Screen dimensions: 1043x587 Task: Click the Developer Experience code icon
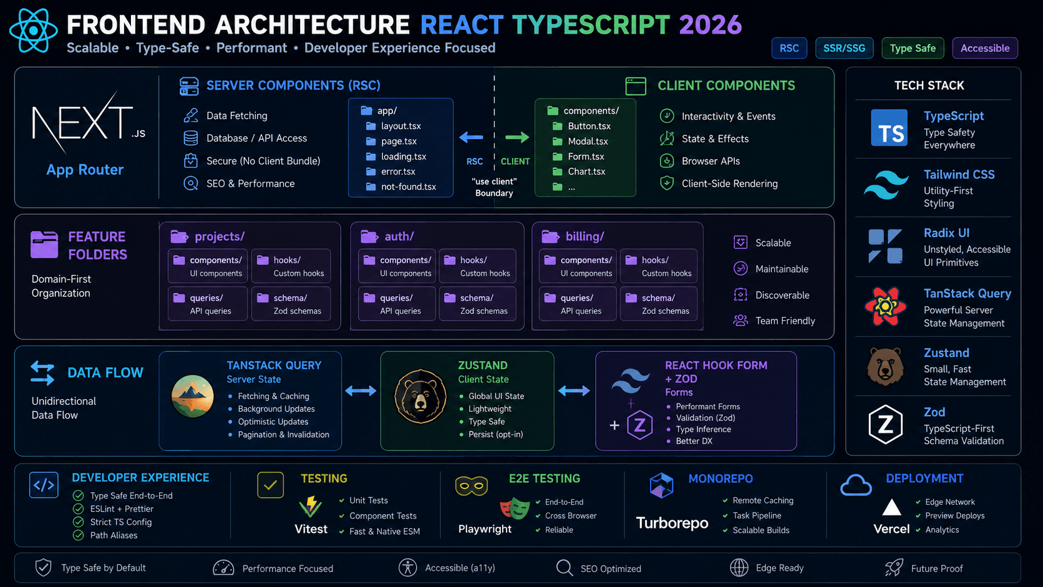44,485
